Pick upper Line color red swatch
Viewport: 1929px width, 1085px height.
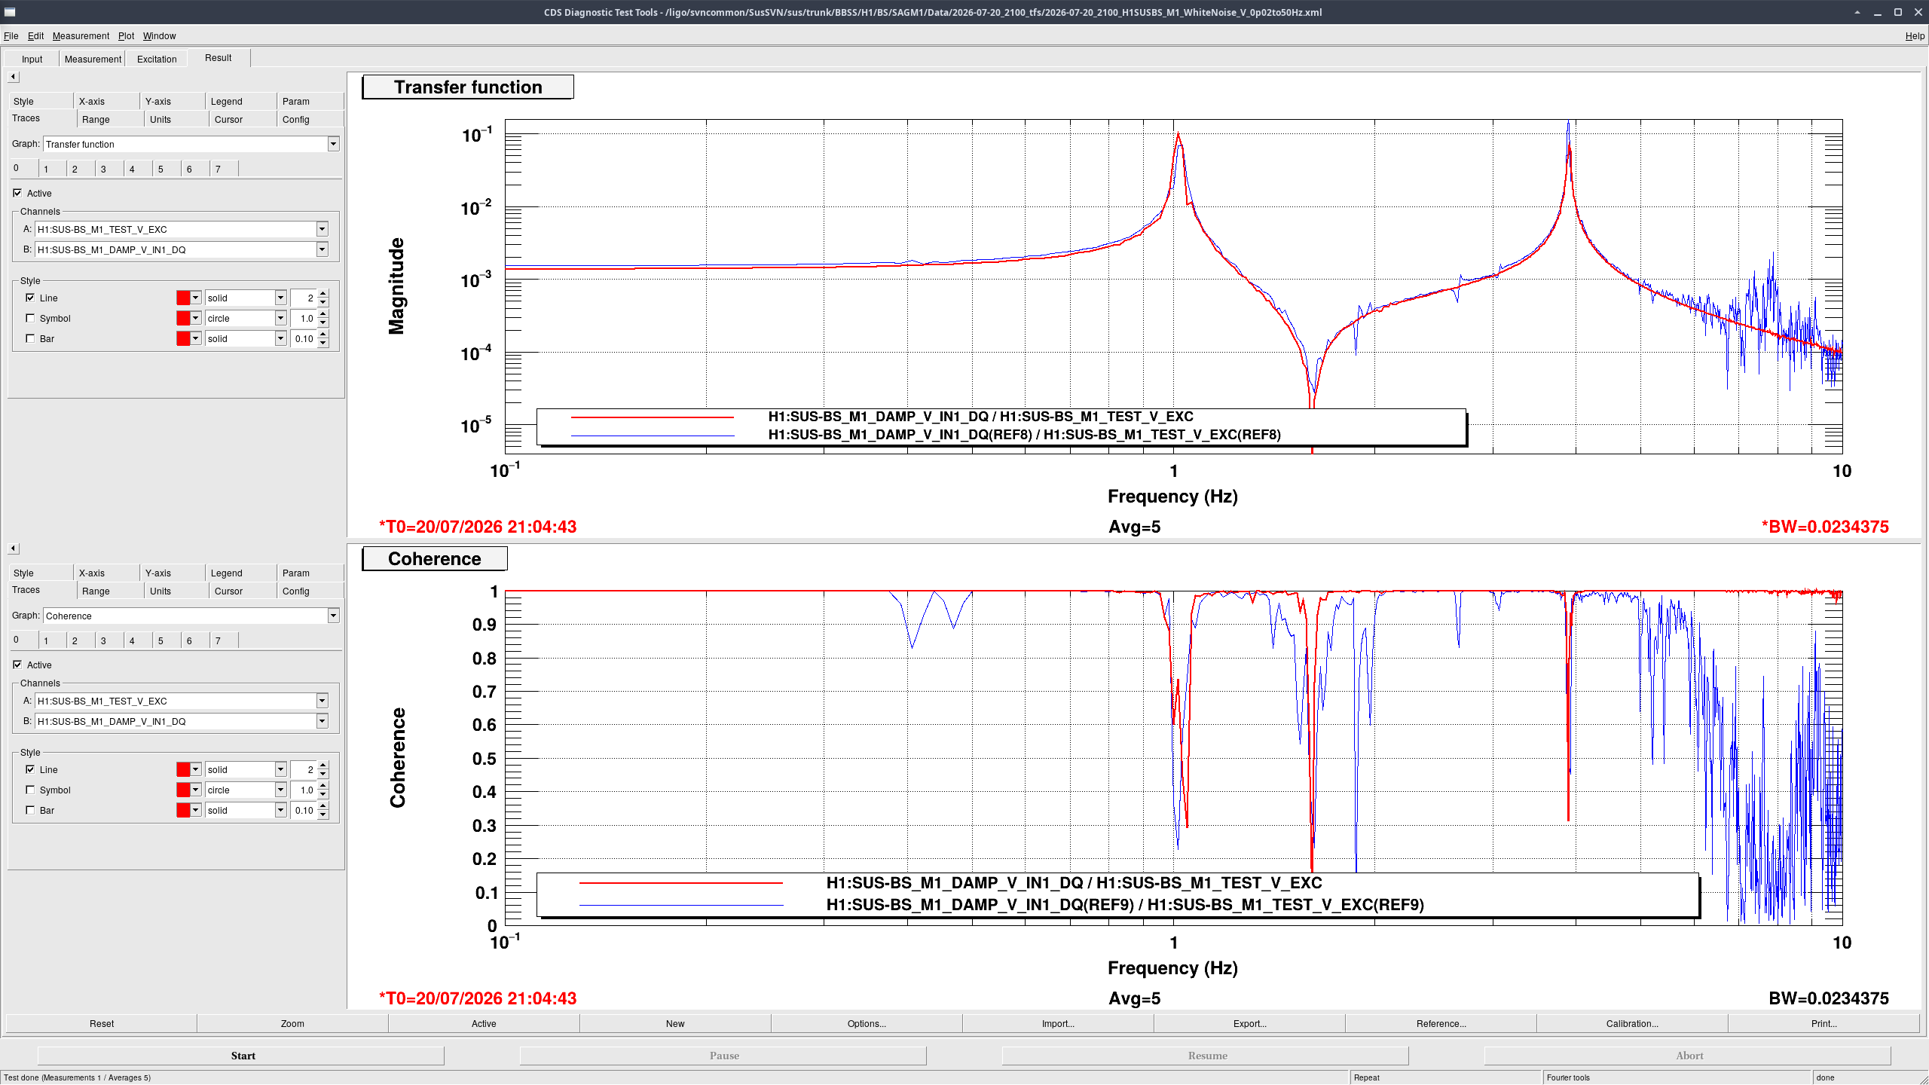tap(183, 298)
